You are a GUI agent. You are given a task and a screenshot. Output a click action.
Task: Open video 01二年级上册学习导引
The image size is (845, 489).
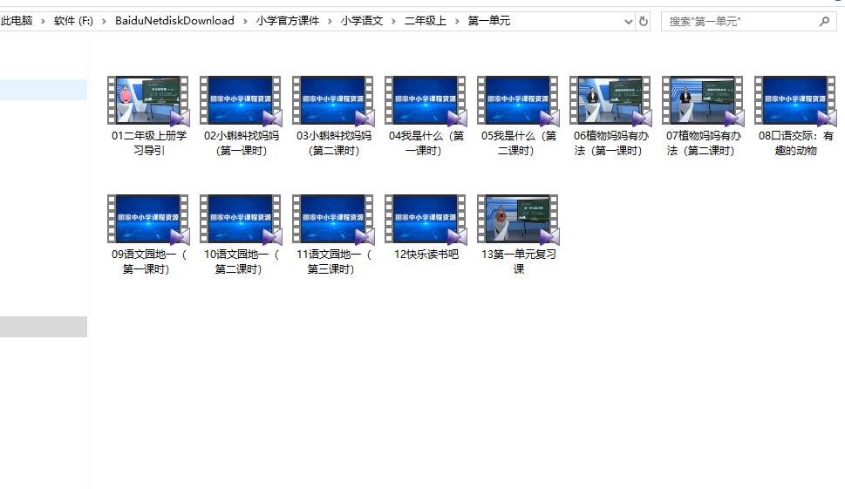[148, 101]
